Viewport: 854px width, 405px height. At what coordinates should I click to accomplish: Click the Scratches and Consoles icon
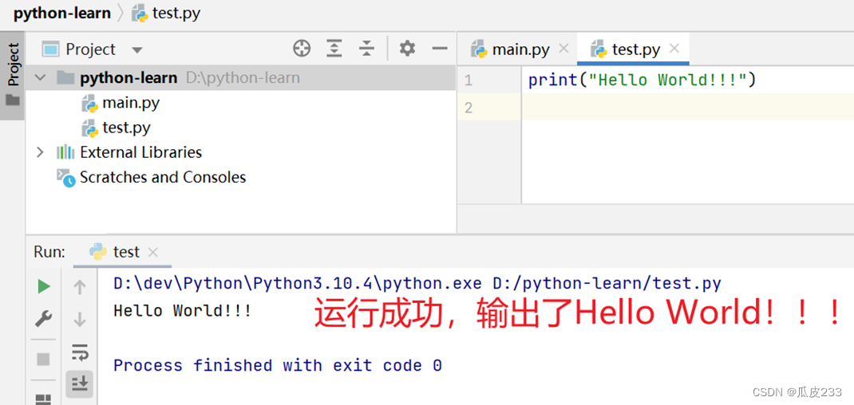[66, 178]
